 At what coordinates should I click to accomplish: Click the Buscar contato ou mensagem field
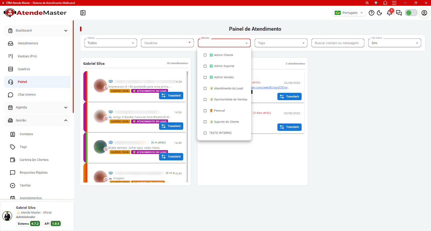(338, 43)
